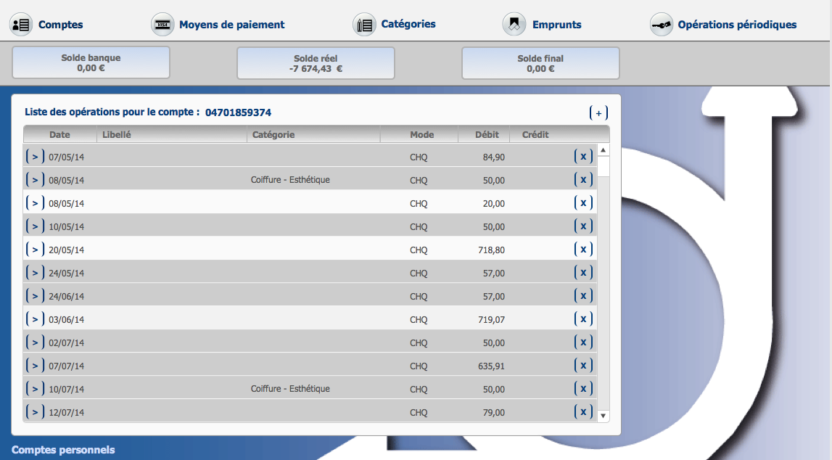Sort by the Débit column header
The image size is (832, 460).
click(487, 135)
